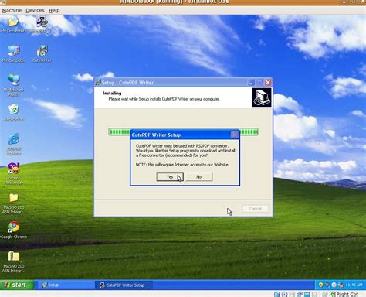
Task: Select the My Documents desktop icon
Action: [x=13, y=25]
